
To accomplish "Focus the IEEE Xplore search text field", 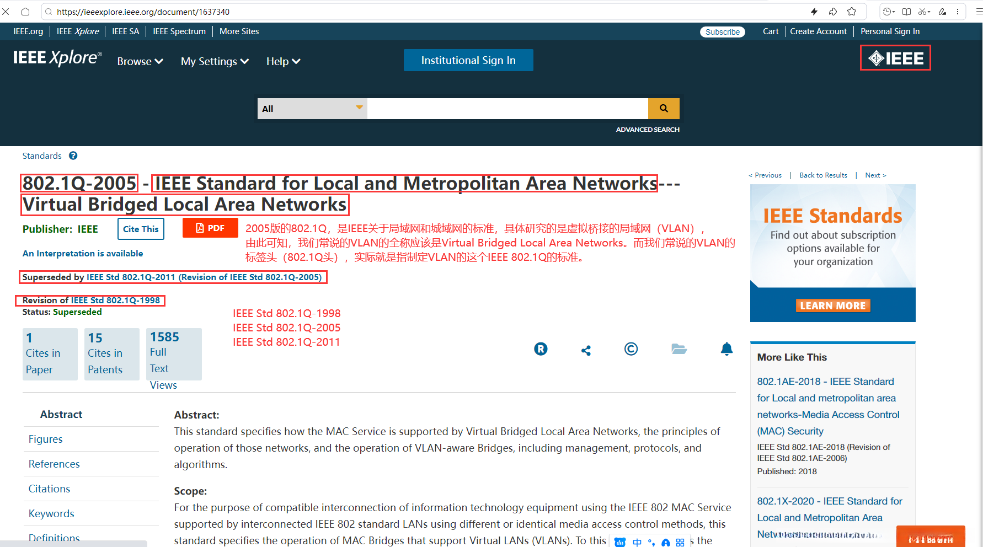I will click(x=507, y=109).
